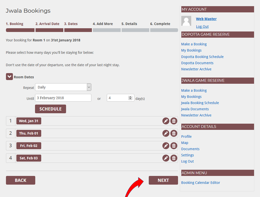Open the Repeat Daily dropdown

click(63, 87)
